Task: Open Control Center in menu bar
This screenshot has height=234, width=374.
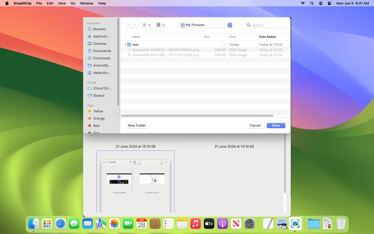Action: click(330, 3)
